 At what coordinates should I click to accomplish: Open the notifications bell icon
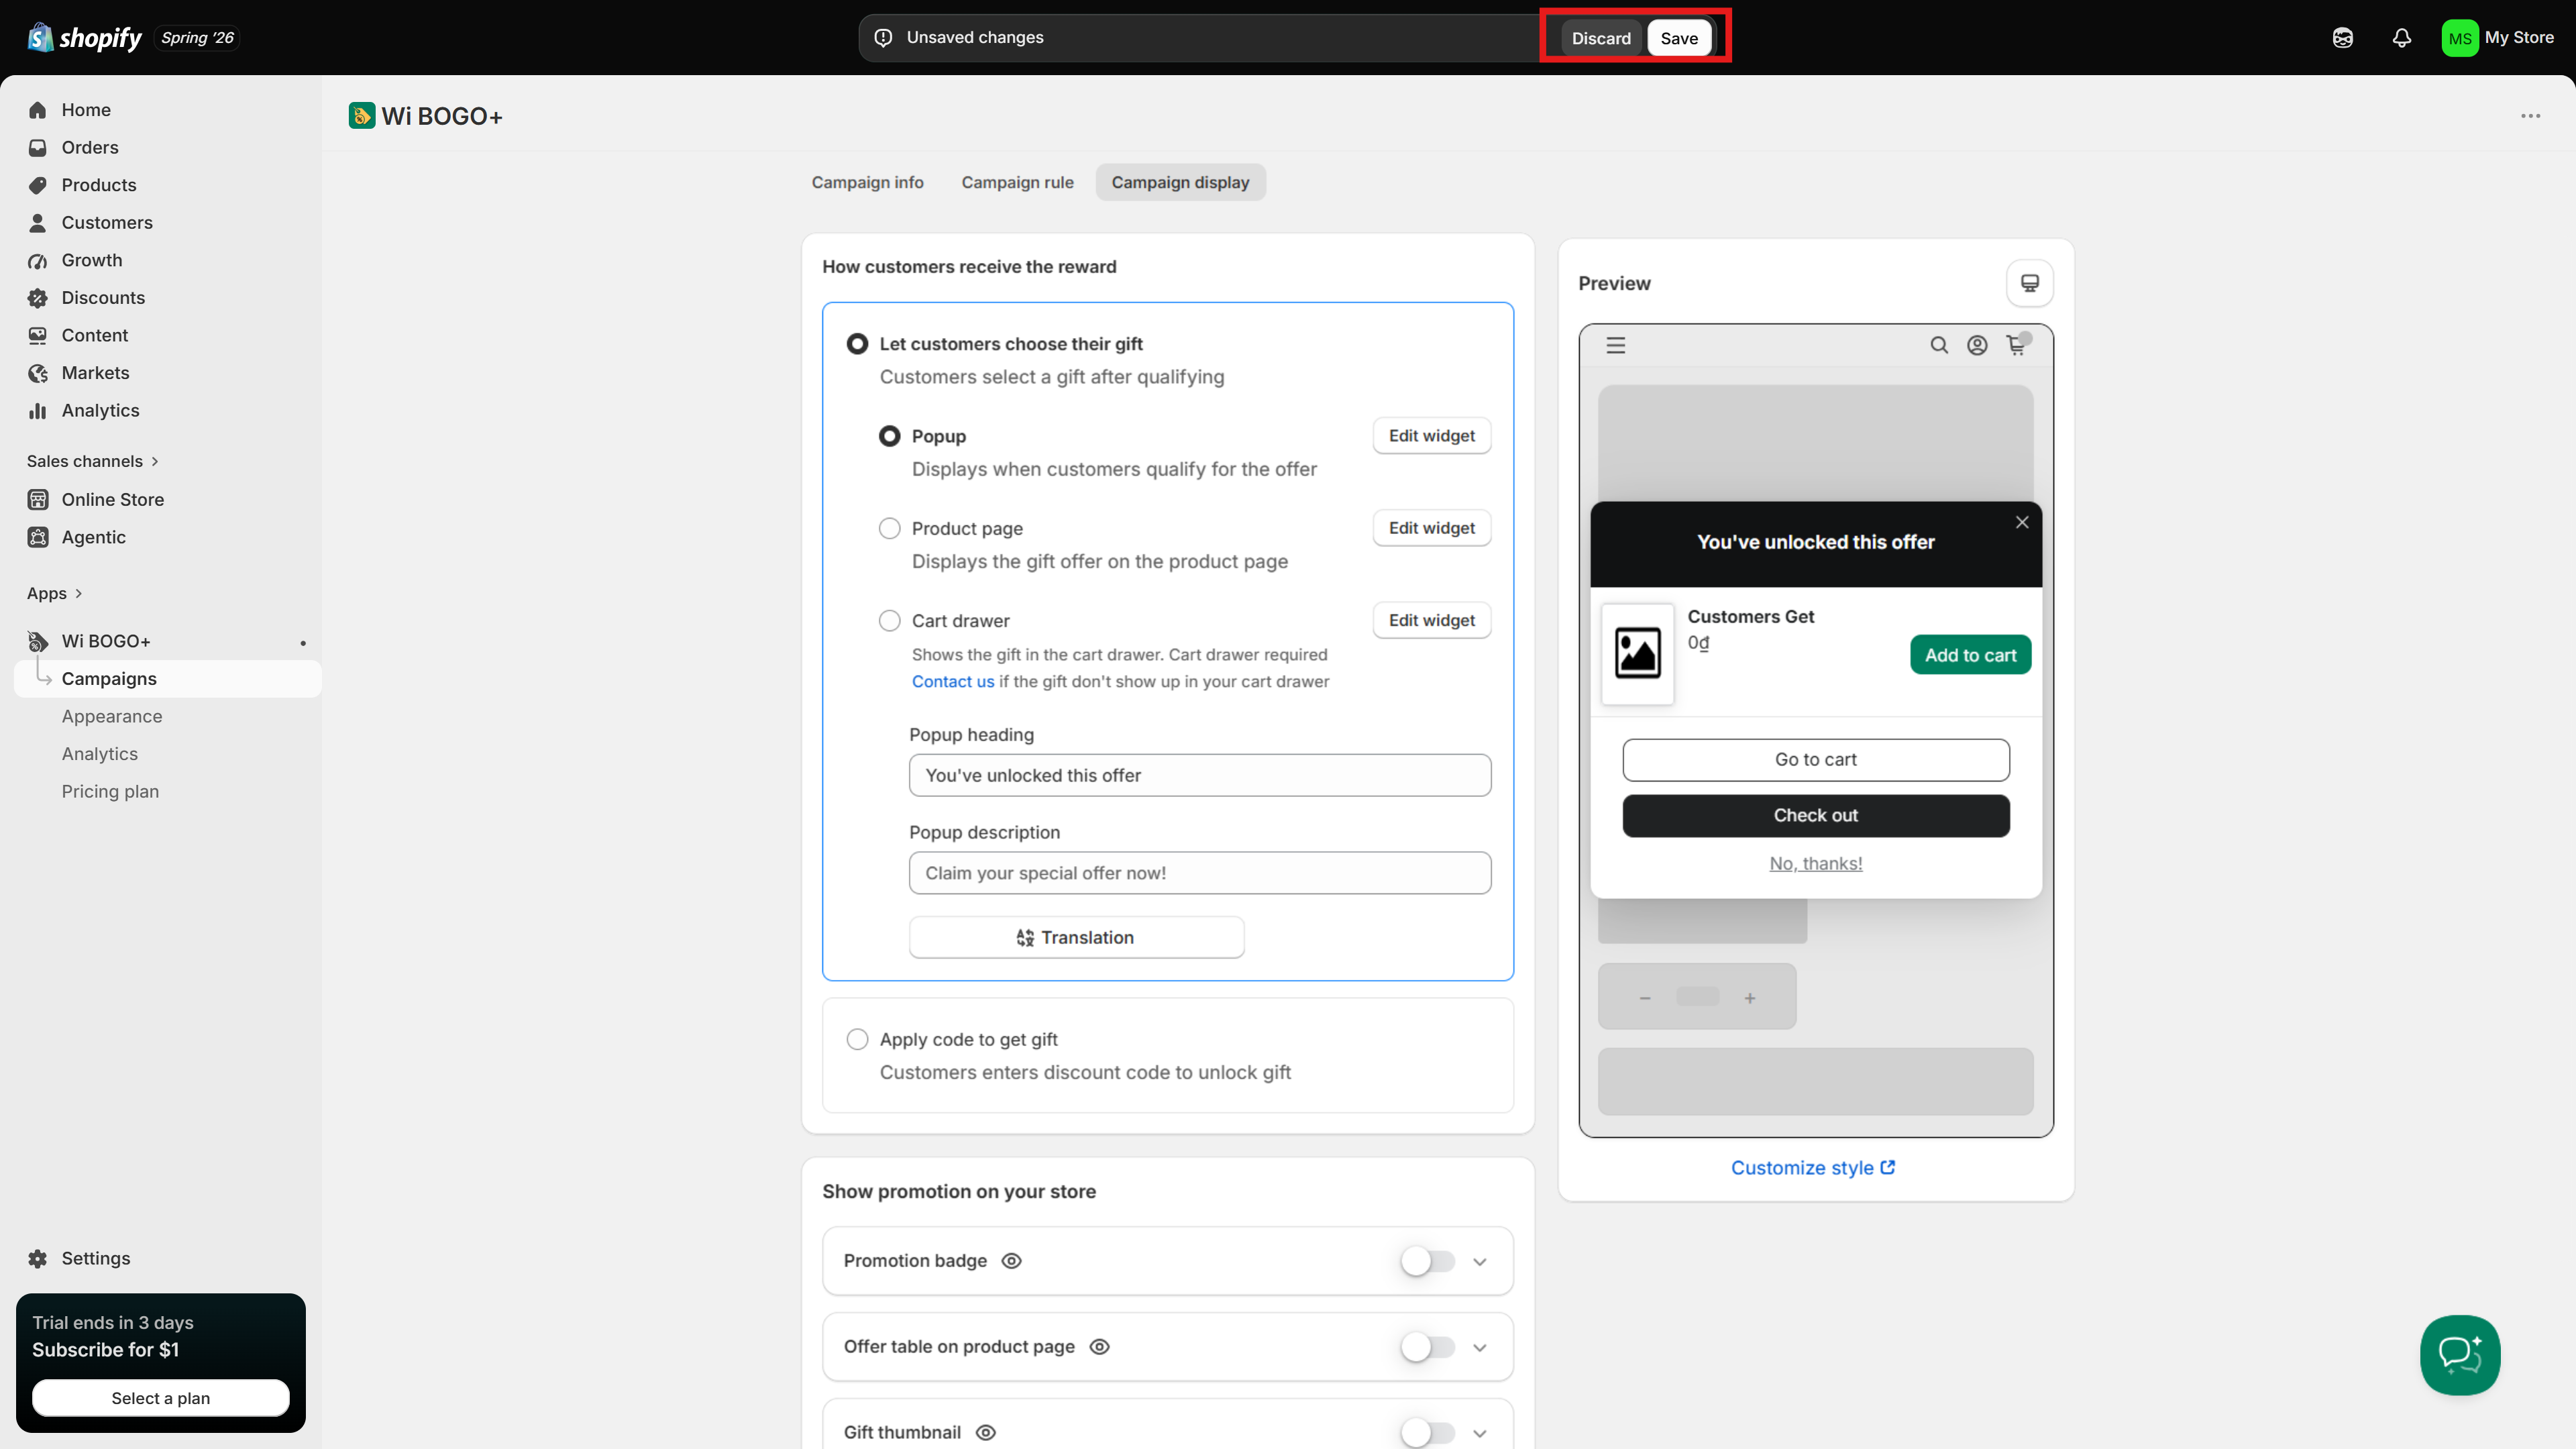2402,38
